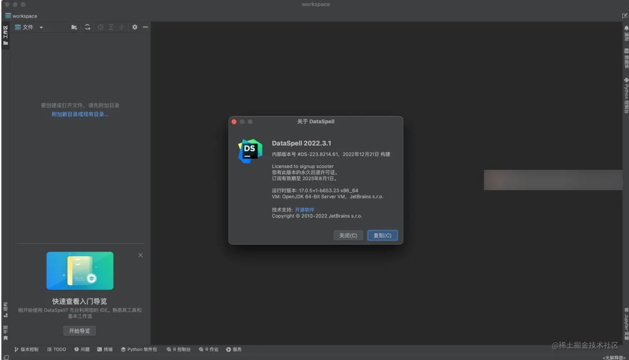Open the Python 软件包 packages panel
This screenshot has height=360, width=629.
tap(139, 350)
